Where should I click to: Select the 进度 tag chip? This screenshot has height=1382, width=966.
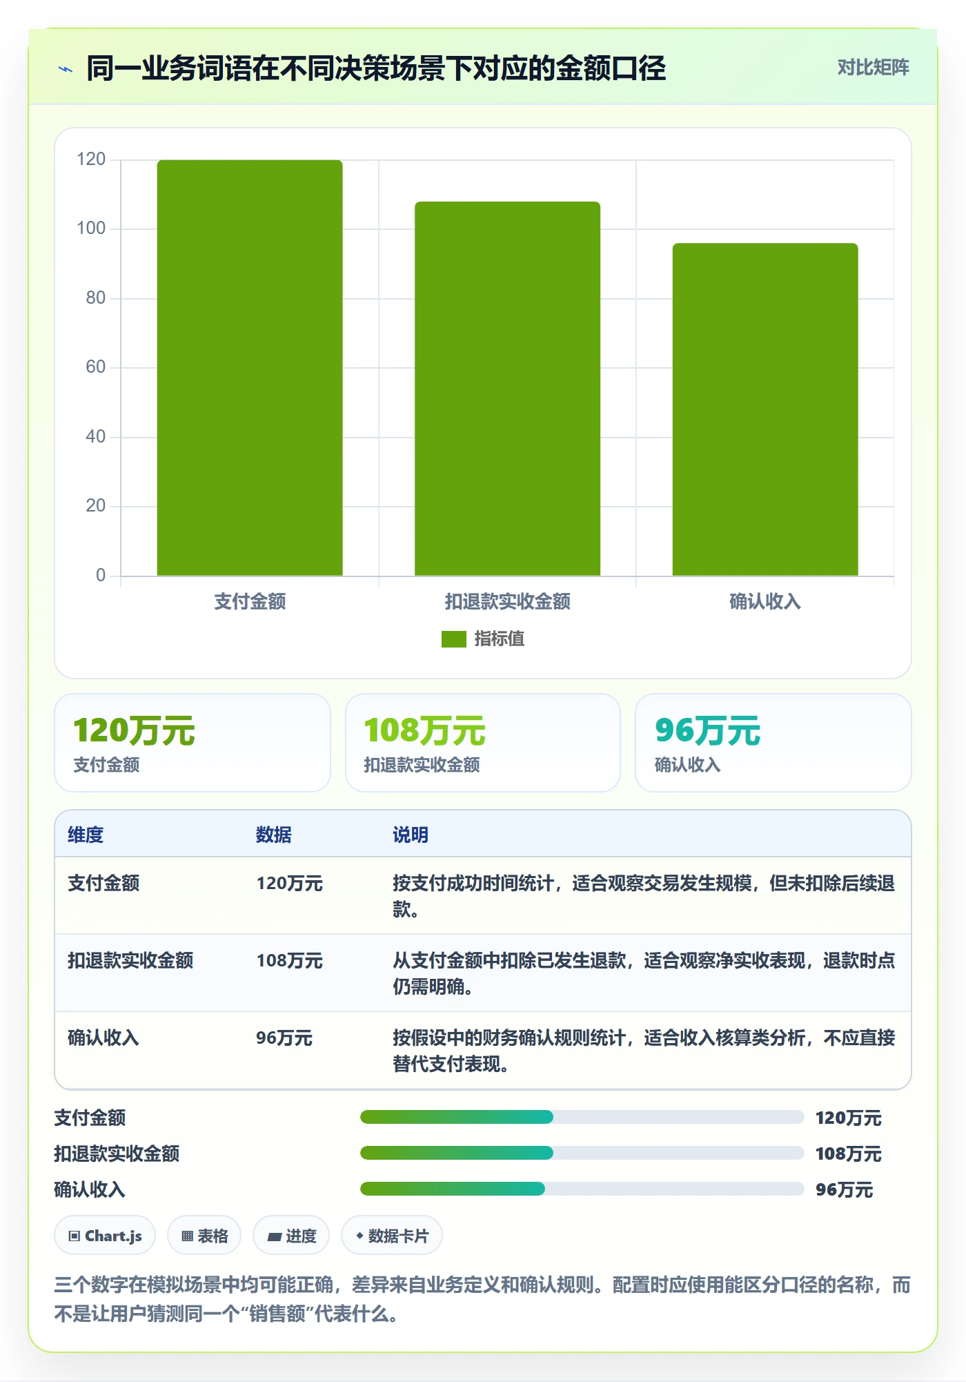click(291, 1236)
